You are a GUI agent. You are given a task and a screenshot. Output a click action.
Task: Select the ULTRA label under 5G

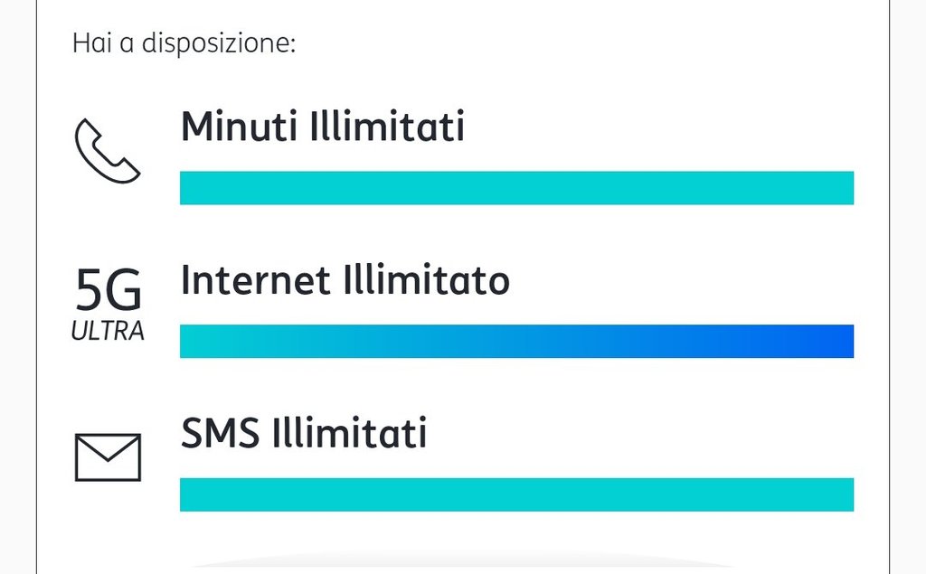pos(108,332)
